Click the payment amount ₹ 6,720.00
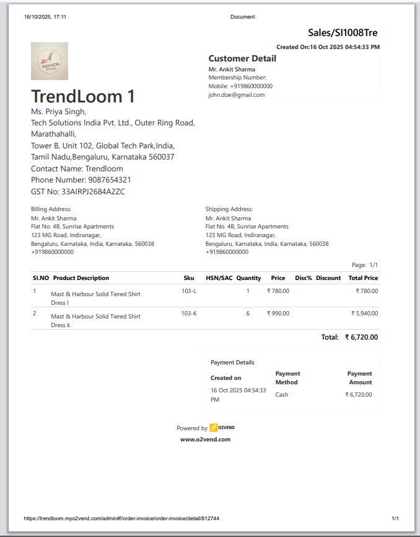Screen dimensions: 420x537 [x=359, y=395]
